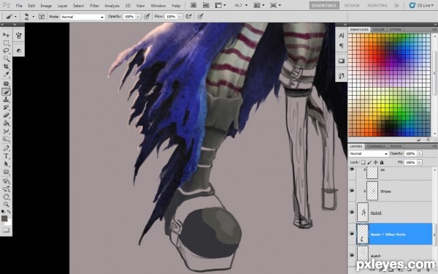The width and height of the screenshot is (438, 274).
Task: Open the Brush panel toggle button
Action: tap(42, 17)
